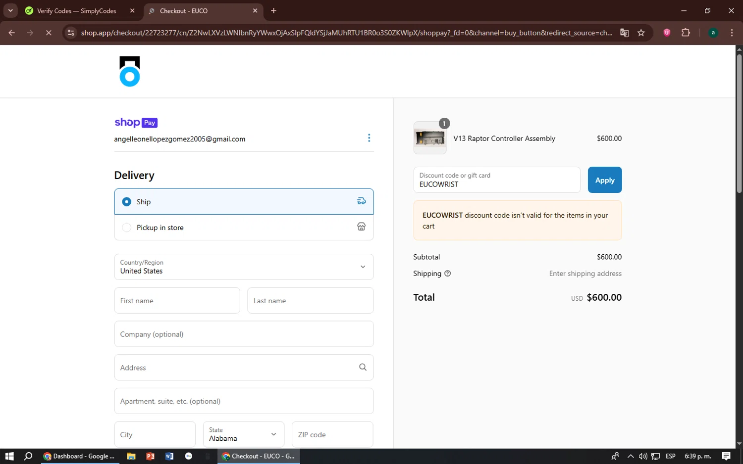Click the browser address bar URL

347,33
